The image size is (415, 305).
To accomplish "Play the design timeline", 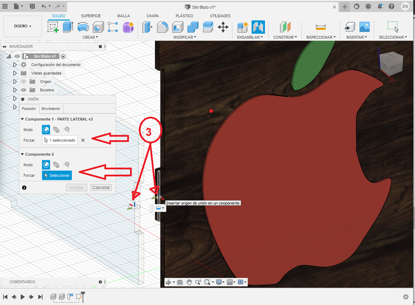I will [x=23, y=297].
